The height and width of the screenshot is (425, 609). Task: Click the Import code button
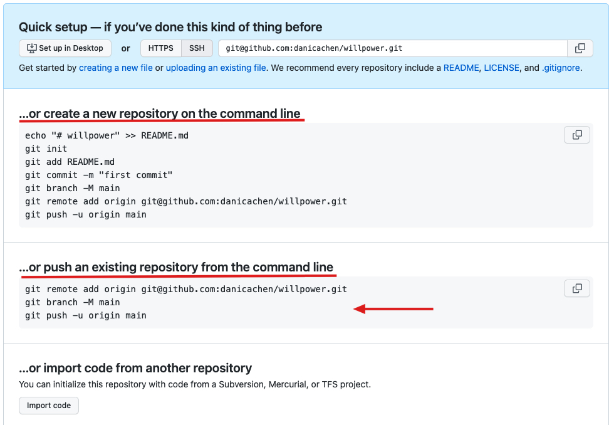pyautogui.click(x=48, y=406)
